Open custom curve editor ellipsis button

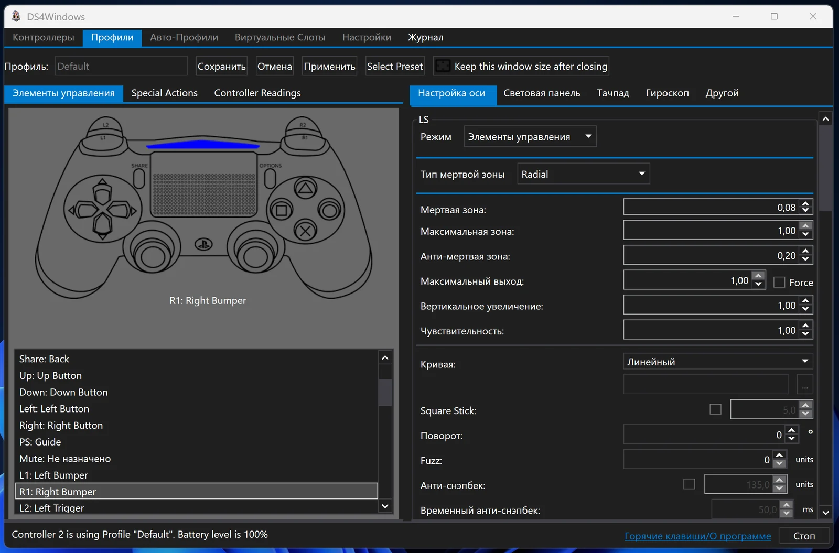point(805,385)
